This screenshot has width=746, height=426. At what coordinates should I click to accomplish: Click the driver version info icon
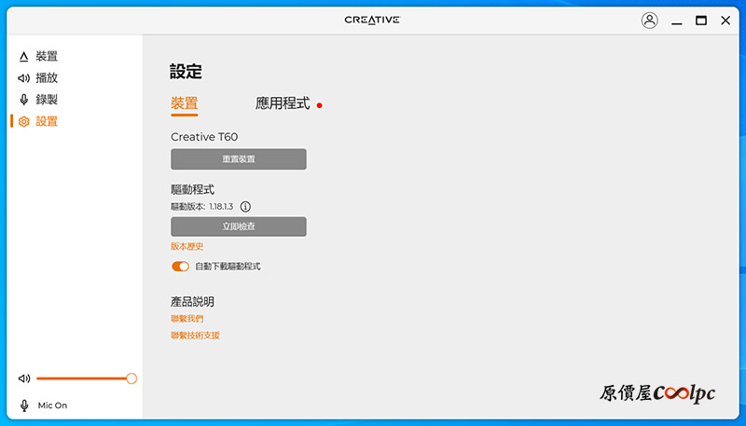[245, 207]
